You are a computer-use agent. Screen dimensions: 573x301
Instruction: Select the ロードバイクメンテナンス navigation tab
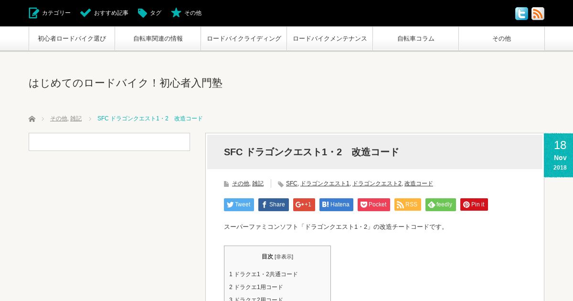click(329, 39)
